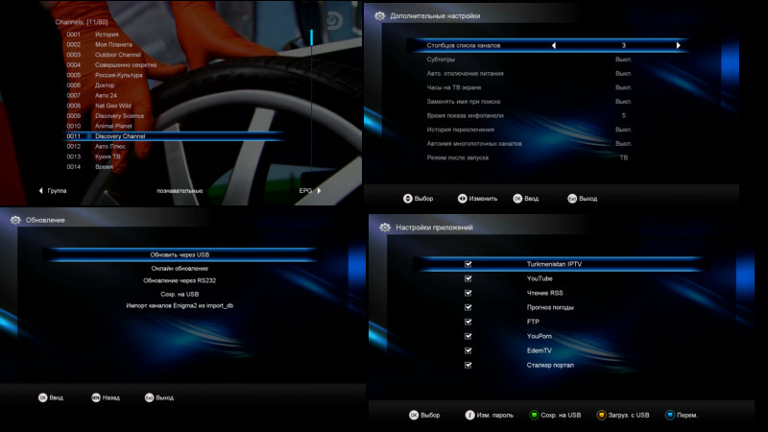Toggle the Turkmenistan IPTV checkbox
The height and width of the screenshot is (432, 768).
[468, 264]
